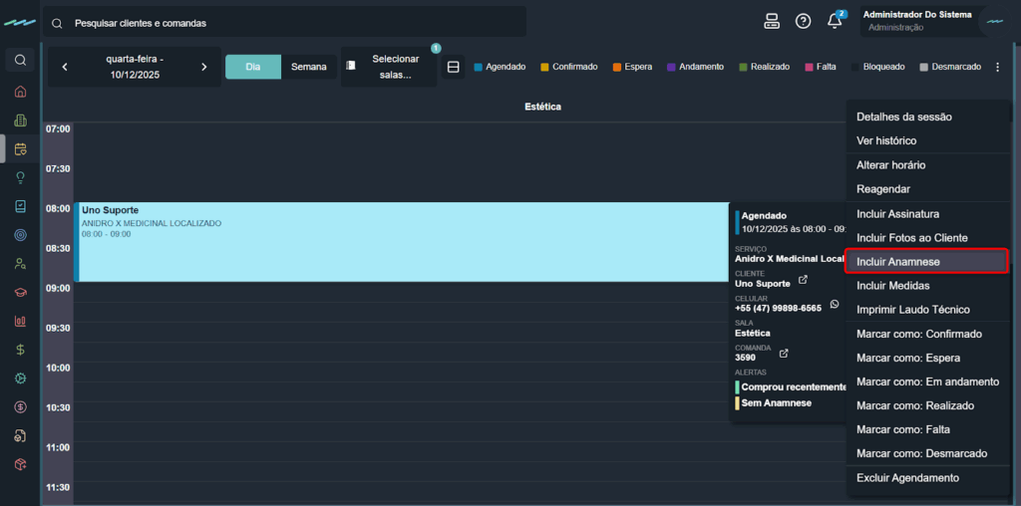
Task: Click the Confirmado yellow legend swatch
Action: (x=544, y=68)
